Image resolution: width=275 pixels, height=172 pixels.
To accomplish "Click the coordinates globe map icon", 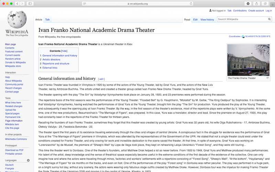I will (x=243, y=36).
